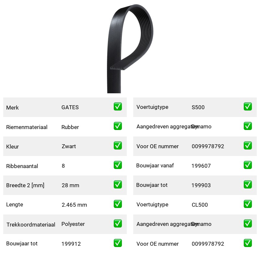Click the checkmark in the CL500 row
Screen dimensions: 260x260
pyautogui.click(x=248, y=204)
